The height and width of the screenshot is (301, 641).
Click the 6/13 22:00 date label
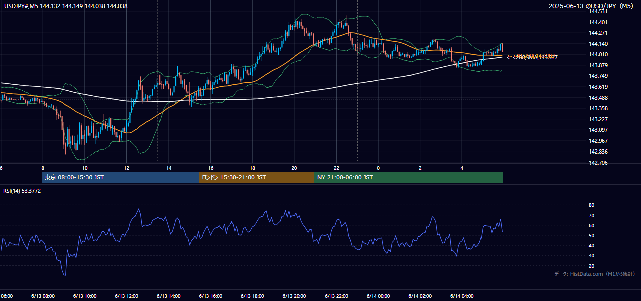pyautogui.click(x=336, y=296)
